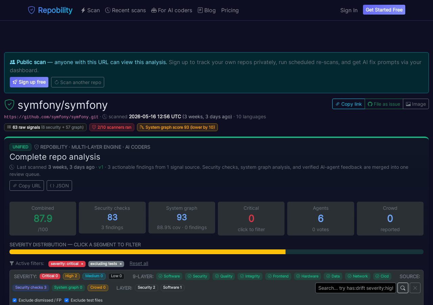
Task: Filter by Security checks 3 source
Action: click(31, 288)
